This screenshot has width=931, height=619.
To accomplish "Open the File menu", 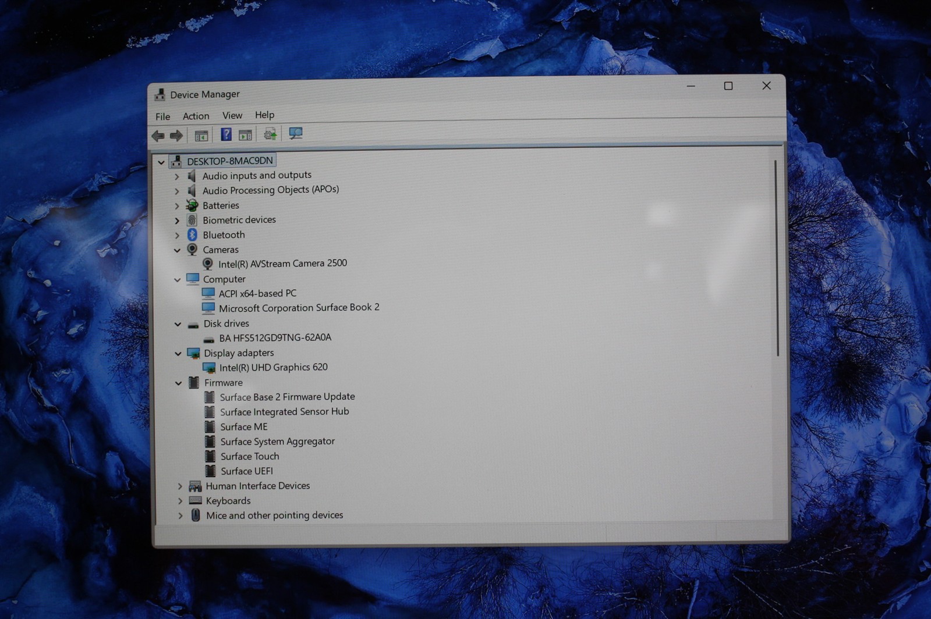I will pyautogui.click(x=163, y=116).
